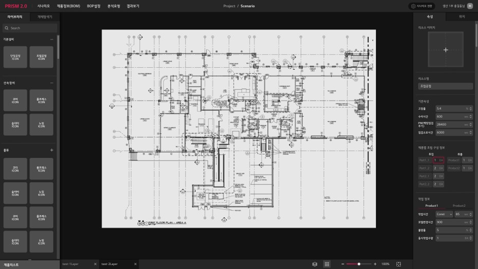Open the 제품정보(BOM) menu

(68, 6)
